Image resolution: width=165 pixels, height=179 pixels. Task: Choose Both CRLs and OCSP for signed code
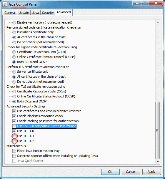pos(14,62)
